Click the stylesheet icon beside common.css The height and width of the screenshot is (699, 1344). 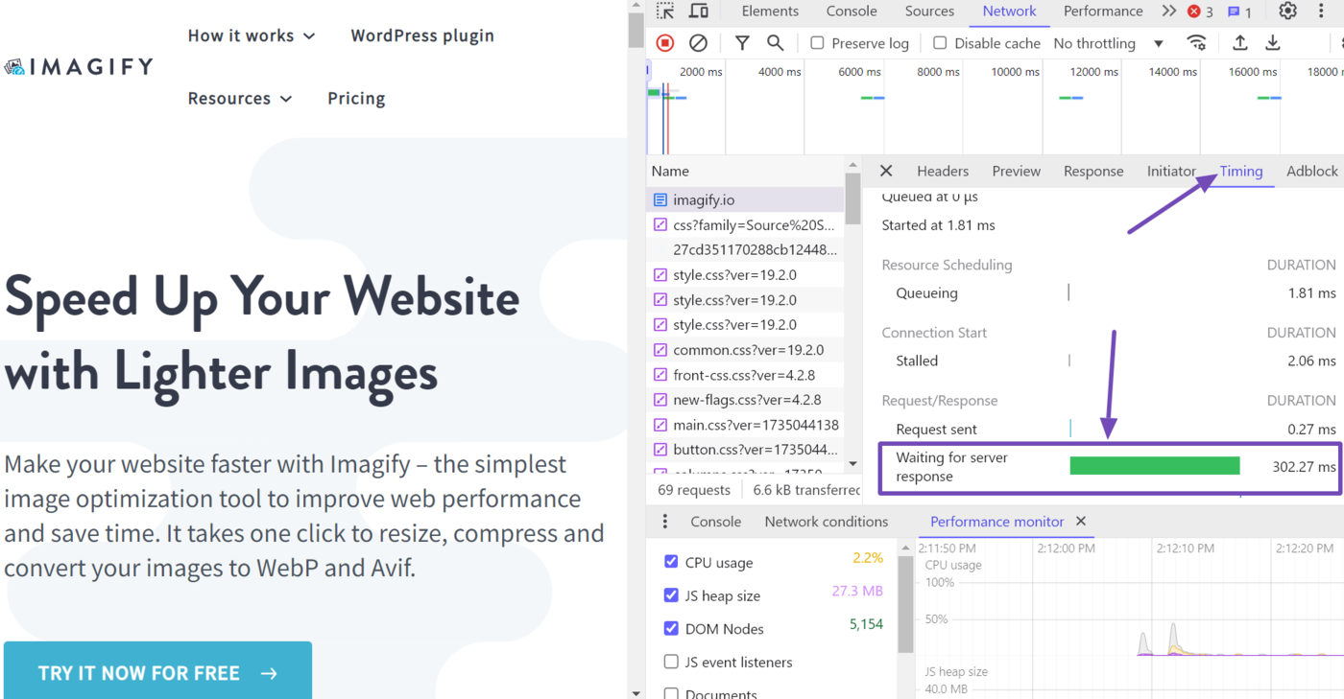[x=660, y=349]
